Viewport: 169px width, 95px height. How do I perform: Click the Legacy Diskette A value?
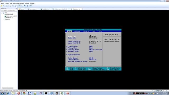point(96,41)
